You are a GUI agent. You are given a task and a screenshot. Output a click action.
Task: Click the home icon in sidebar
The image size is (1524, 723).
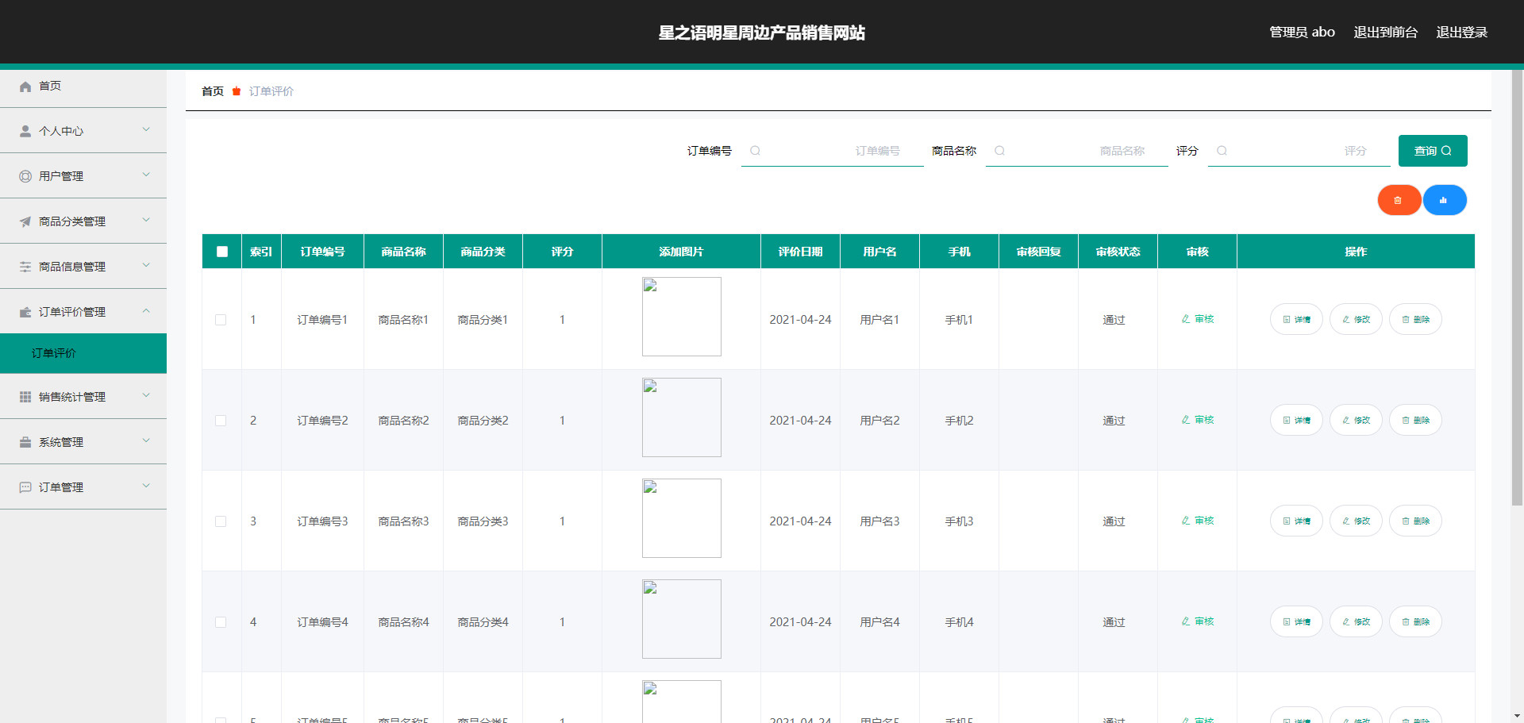pyautogui.click(x=25, y=87)
